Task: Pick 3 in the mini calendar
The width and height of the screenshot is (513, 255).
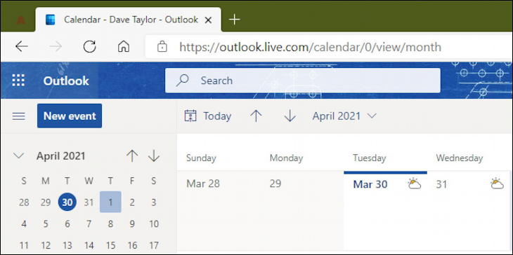Action: point(153,202)
